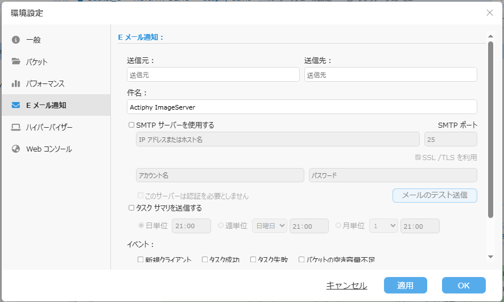Screen dimensions: 504x302
Task: Enable SMTP サーバーを使用する checkbox
Action: pyautogui.click(x=131, y=125)
